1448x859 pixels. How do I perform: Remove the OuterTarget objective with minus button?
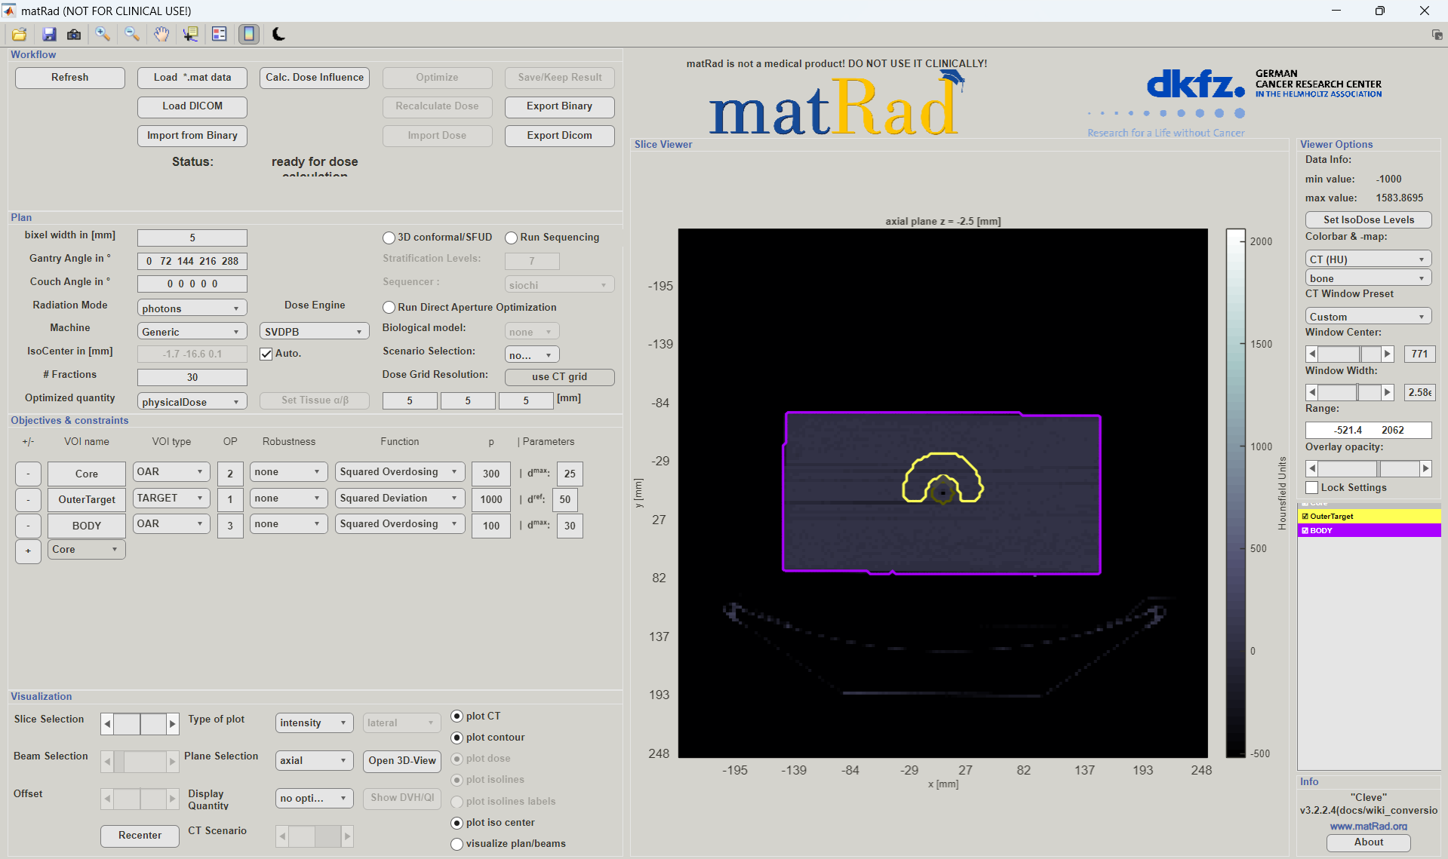(29, 499)
